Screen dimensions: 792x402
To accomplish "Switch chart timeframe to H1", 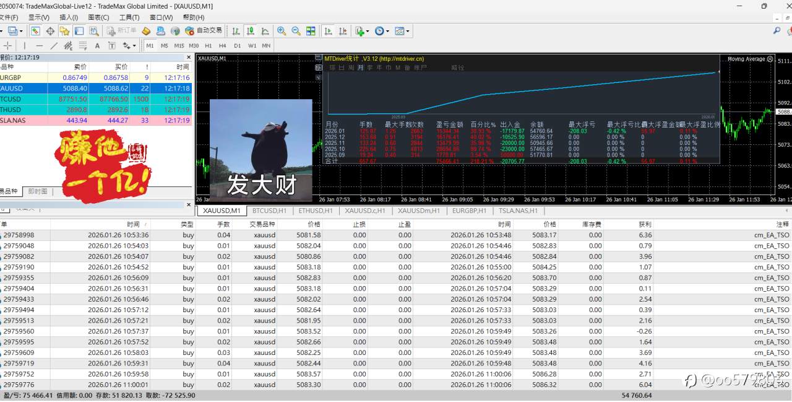I will [209, 45].
